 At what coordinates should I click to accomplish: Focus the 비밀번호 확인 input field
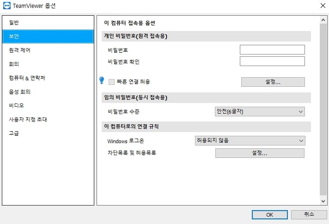pos(272,61)
